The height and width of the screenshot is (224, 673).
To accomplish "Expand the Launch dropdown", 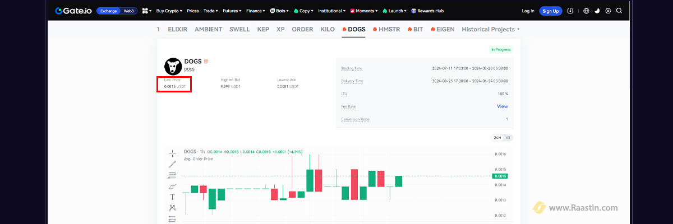I will click(394, 11).
